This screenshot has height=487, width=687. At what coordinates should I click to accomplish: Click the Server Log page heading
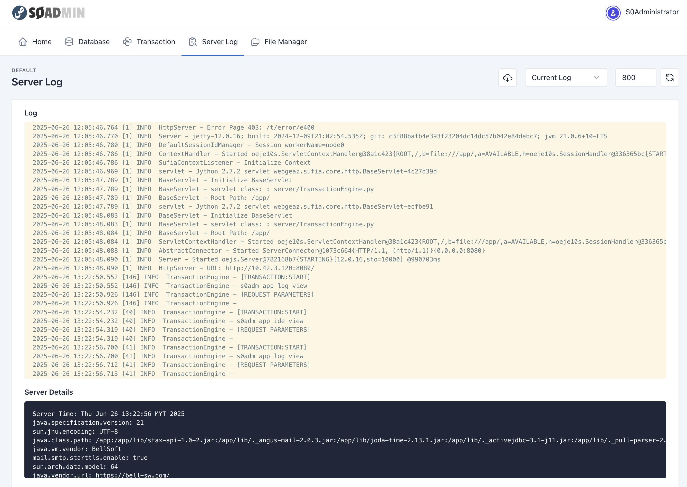pos(37,82)
